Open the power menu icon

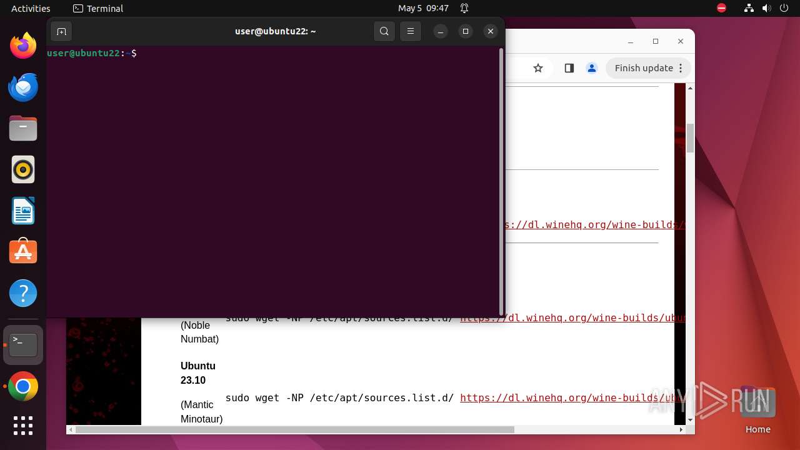click(784, 8)
